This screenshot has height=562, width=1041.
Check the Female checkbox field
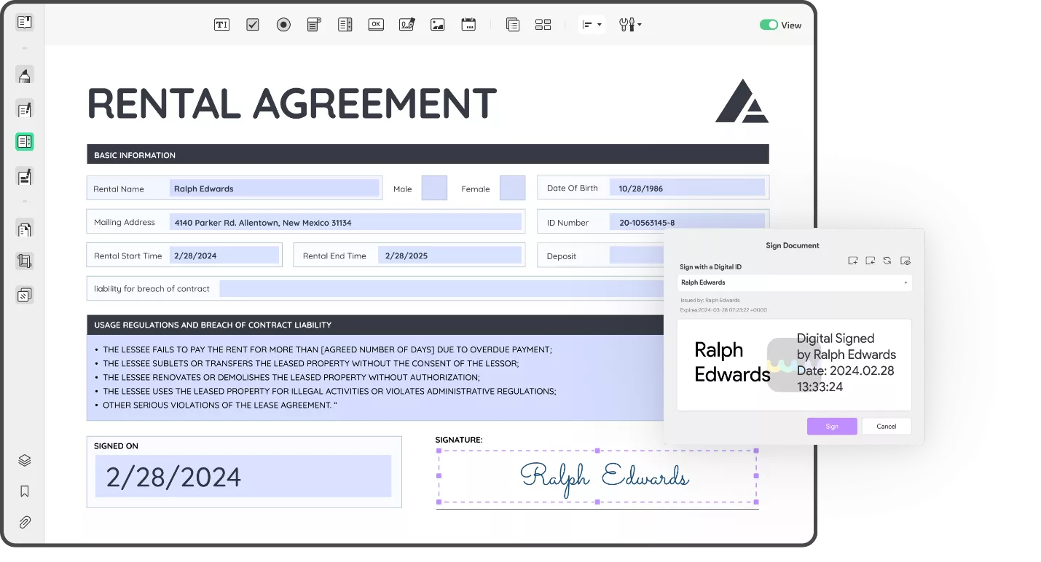512,188
